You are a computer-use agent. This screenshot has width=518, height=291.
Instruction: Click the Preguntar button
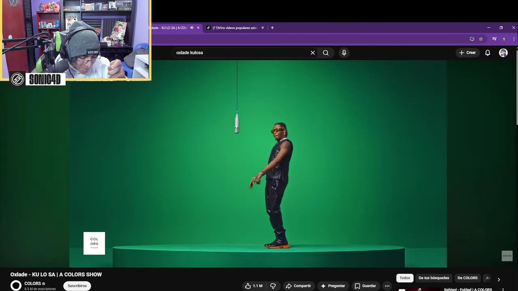coord(333,286)
